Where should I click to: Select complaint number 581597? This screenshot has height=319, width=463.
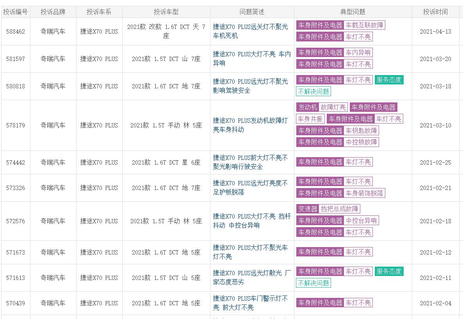pos(16,59)
